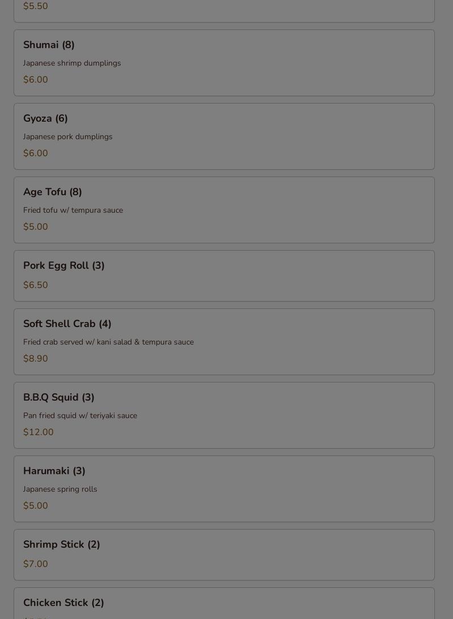Click the $6.50 price of Pork Egg Roll

[36, 285]
